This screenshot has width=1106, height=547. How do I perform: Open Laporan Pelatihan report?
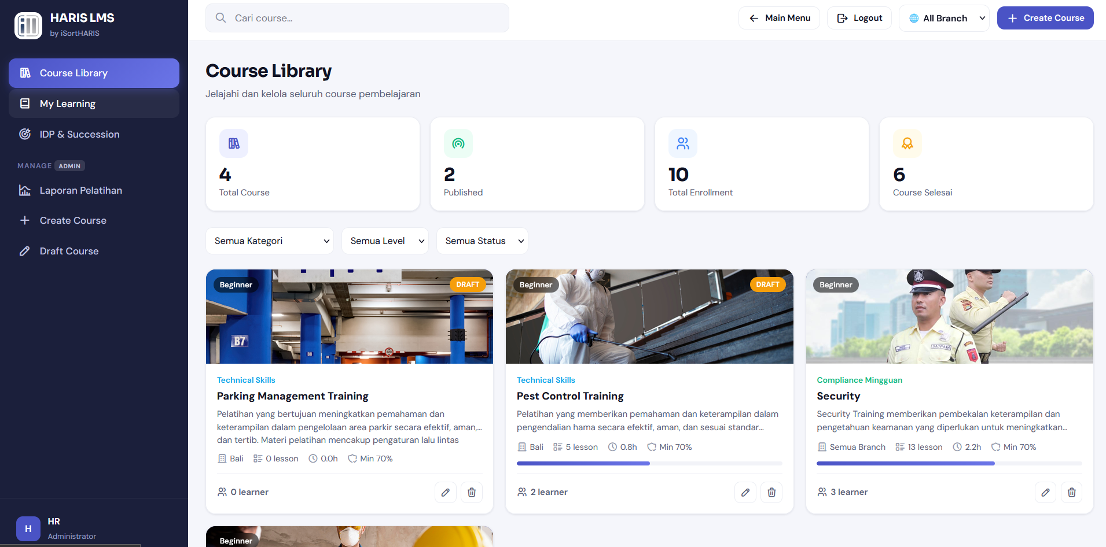click(x=94, y=190)
